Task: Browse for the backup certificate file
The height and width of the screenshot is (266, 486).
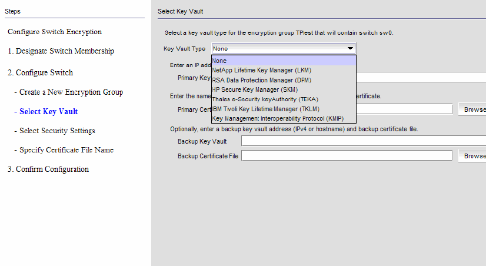Action: coord(474,156)
